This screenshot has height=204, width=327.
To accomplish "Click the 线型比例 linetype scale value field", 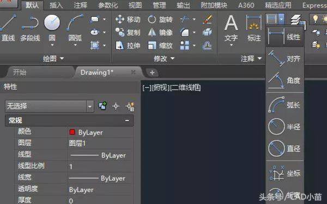I will click(x=100, y=166).
